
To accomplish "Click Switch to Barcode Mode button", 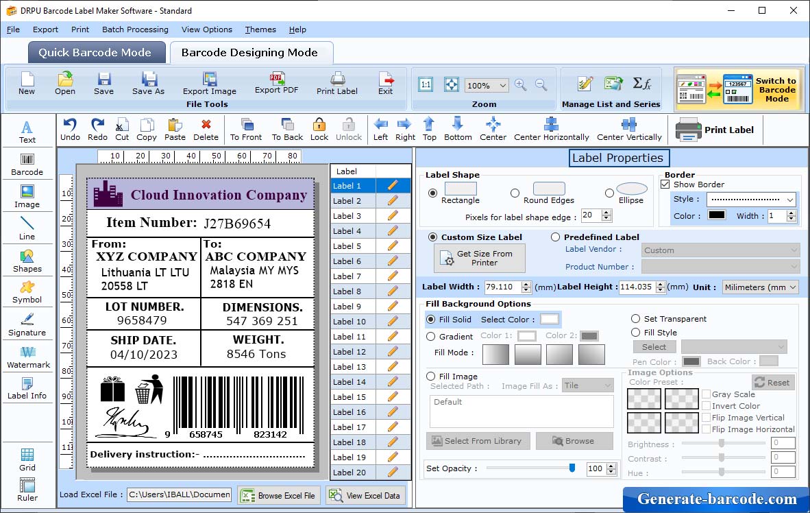I will pyautogui.click(x=738, y=89).
